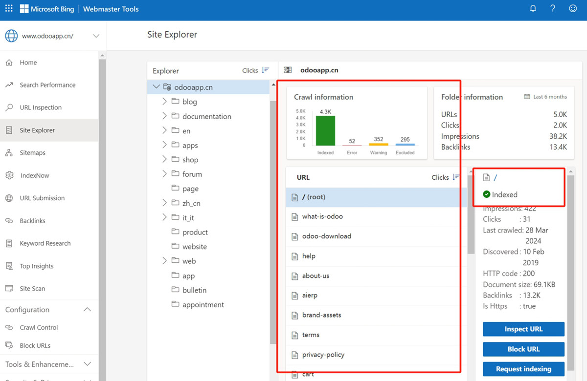Click the Sitemaps sidebar icon

(9, 153)
